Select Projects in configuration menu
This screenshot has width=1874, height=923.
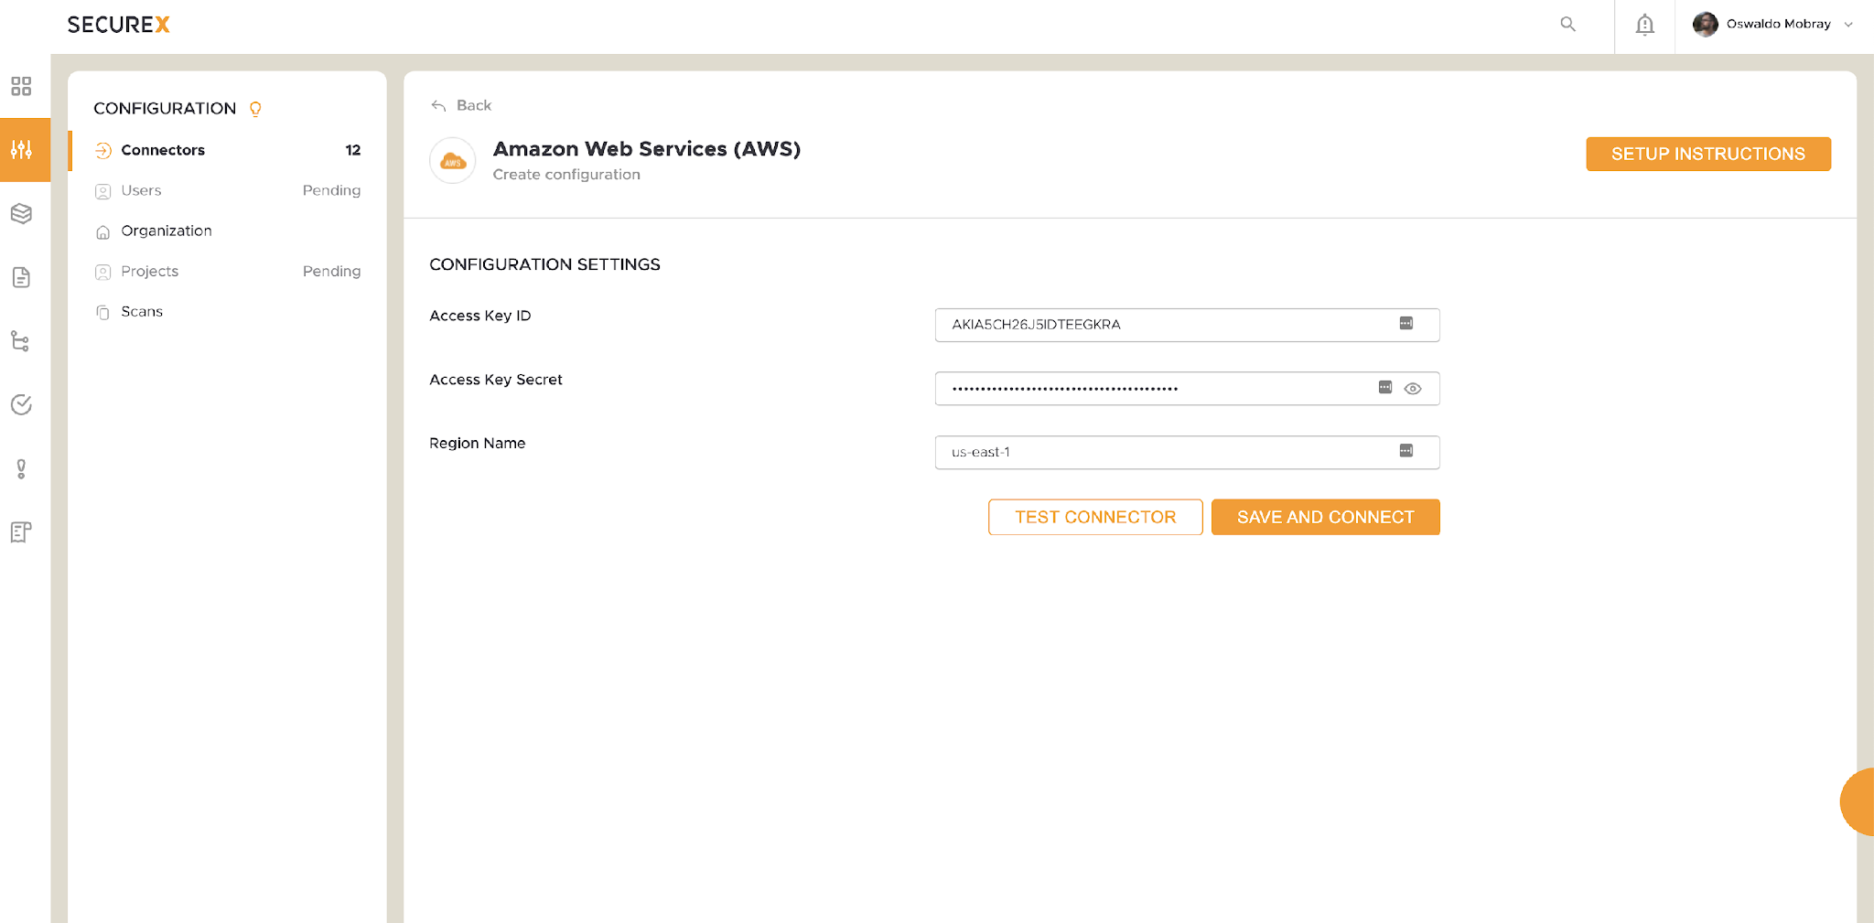click(227, 271)
